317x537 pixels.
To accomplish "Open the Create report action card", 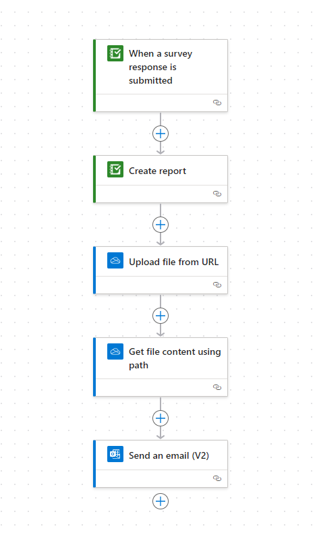I will pyautogui.click(x=161, y=179).
